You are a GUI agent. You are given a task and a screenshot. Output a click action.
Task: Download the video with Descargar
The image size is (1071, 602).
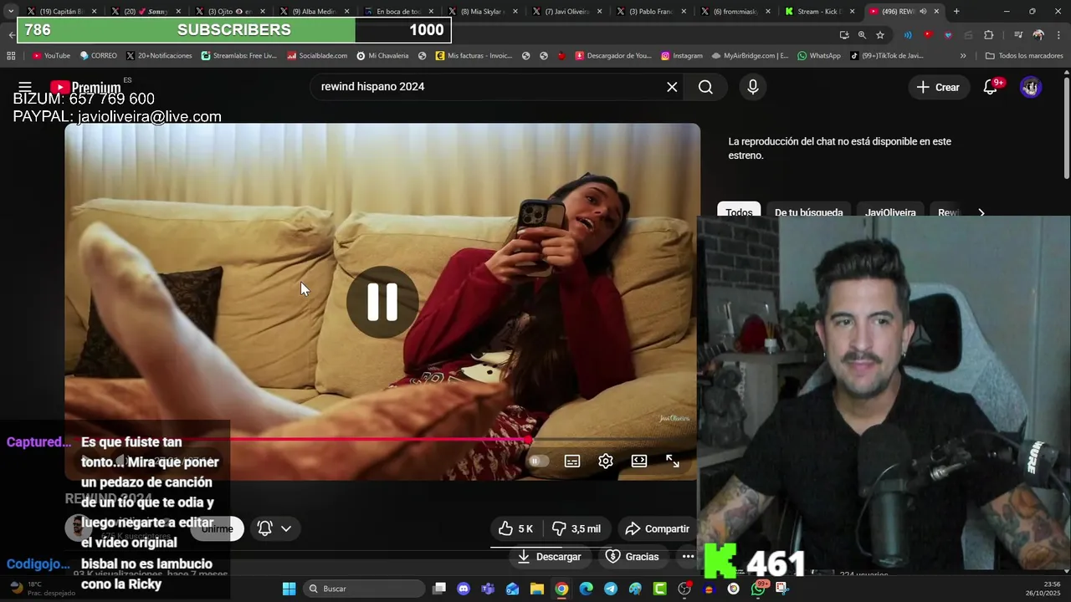point(550,557)
